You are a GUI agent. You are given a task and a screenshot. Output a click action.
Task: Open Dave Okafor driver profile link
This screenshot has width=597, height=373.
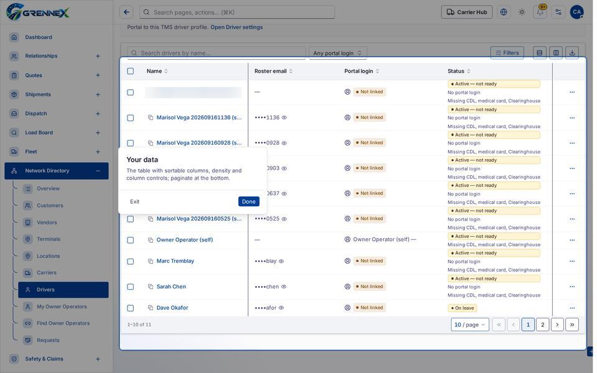pos(172,308)
